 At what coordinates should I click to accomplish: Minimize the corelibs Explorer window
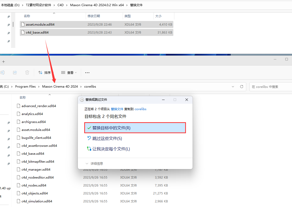(x=275, y=59)
